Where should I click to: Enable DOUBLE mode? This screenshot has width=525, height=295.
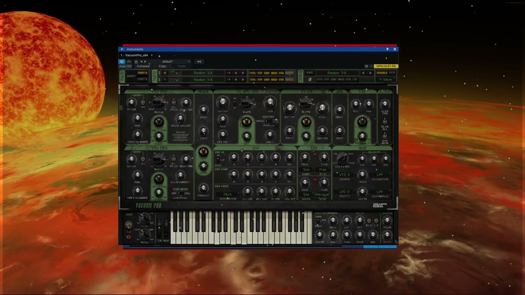pos(382,73)
